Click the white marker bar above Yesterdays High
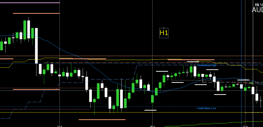 pyautogui.click(x=193, y=62)
